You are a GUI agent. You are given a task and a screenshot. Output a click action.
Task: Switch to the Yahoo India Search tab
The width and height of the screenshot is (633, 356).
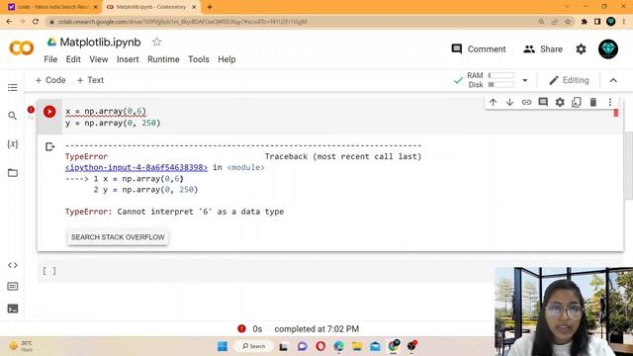(52, 7)
